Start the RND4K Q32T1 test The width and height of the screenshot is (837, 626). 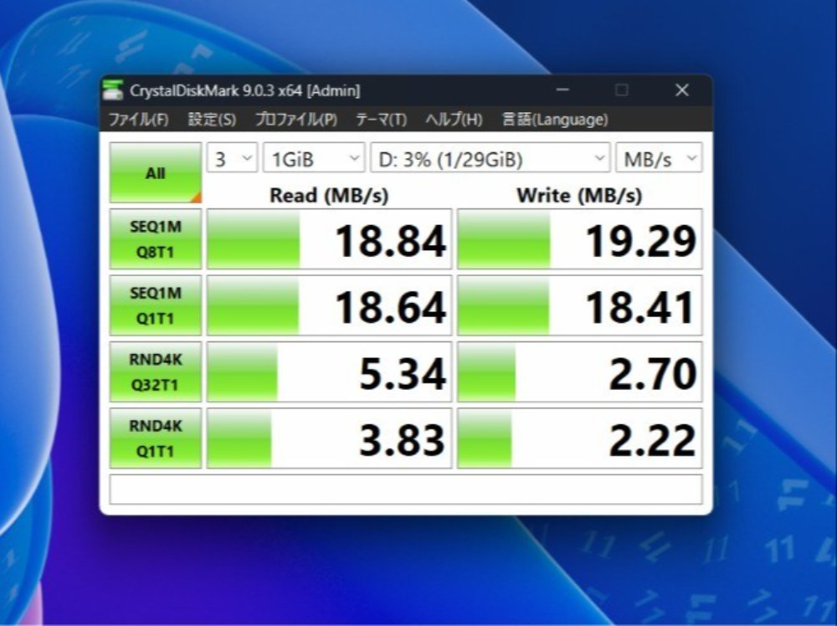point(156,372)
